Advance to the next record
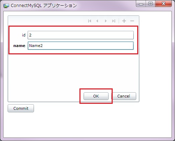This screenshot has height=141, width=175. point(106,21)
